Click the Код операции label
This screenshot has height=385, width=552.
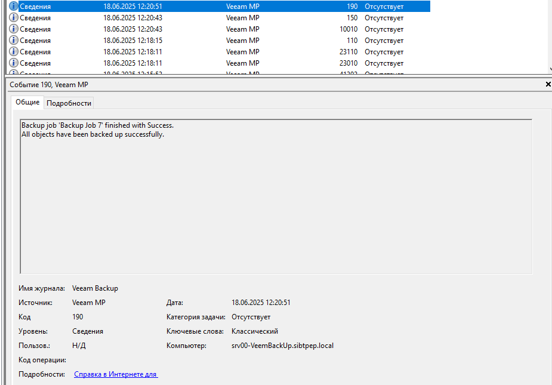[x=42, y=360]
